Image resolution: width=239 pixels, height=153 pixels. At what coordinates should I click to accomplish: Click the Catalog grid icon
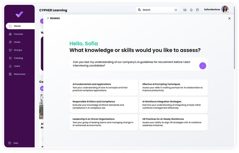10,58
